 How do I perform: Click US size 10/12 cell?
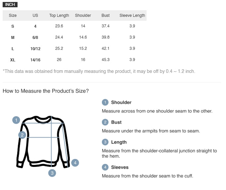point(35,49)
